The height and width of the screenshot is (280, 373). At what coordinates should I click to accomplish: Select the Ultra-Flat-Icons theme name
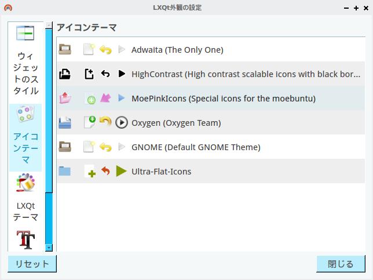point(161,172)
